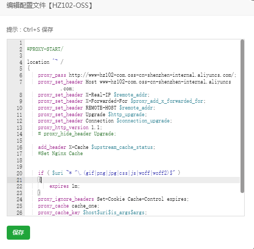
Task: Click 'add_header X-Cache $upstream_cache_status' line
Action: pos(96,147)
